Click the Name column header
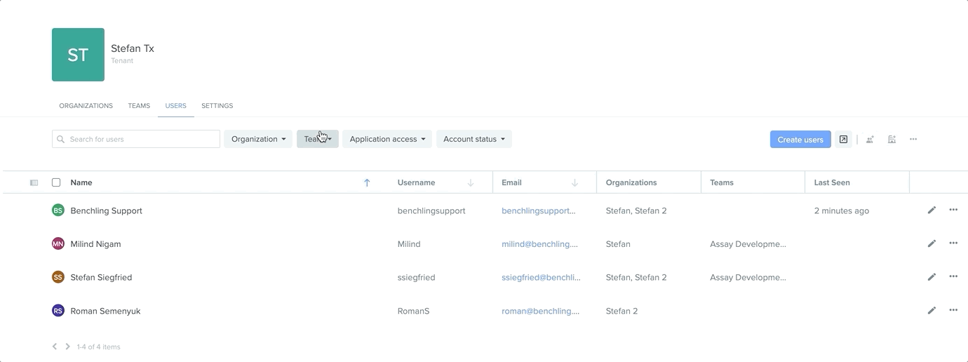 pyautogui.click(x=81, y=182)
